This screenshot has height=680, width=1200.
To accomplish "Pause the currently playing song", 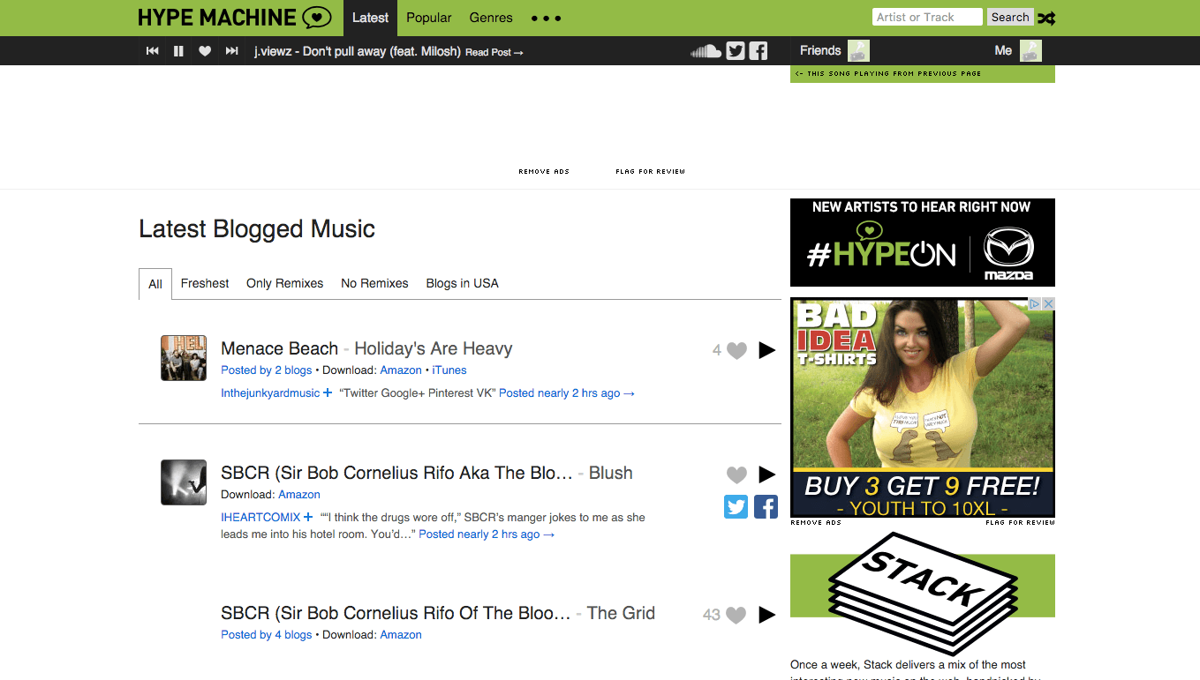I will click(178, 51).
